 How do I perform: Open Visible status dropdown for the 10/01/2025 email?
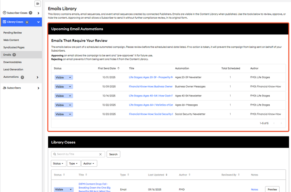tap(63, 77)
